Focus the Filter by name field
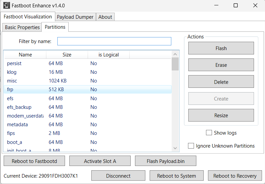 click(x=114, y=41)
